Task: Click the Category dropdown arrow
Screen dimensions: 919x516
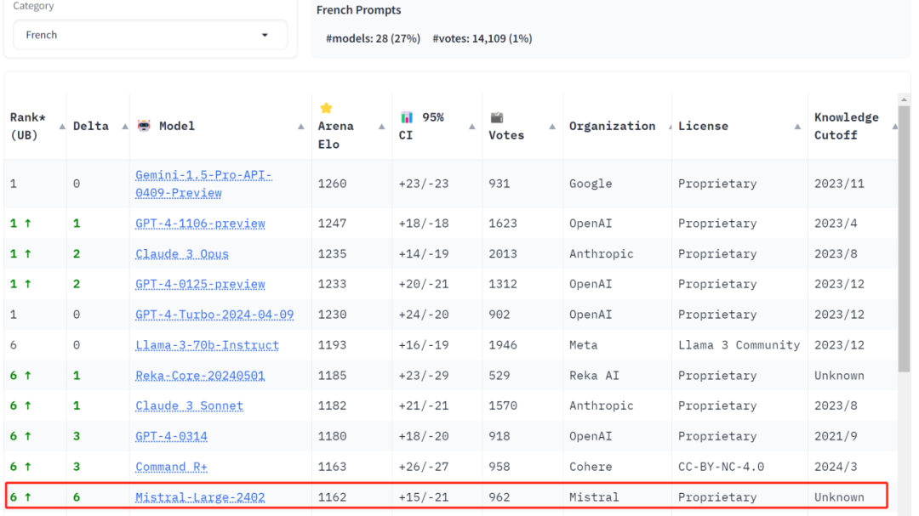Action: [265, 35]
